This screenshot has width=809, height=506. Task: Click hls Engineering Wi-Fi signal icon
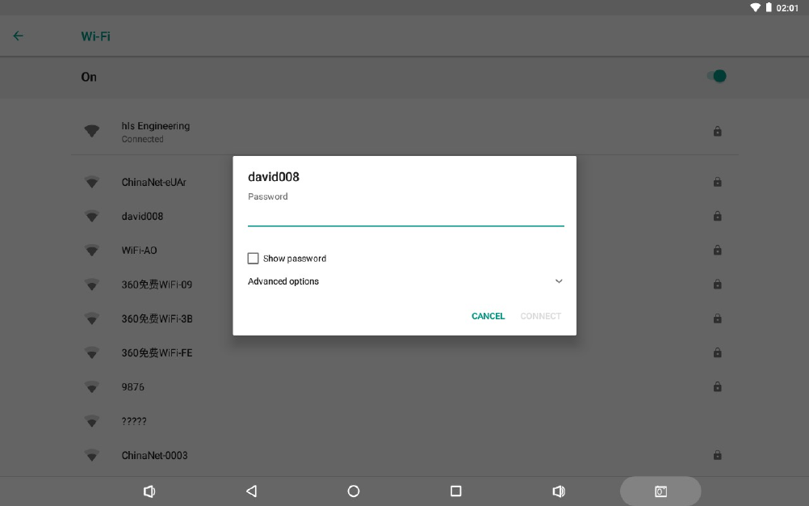click(x=92, y=131)
